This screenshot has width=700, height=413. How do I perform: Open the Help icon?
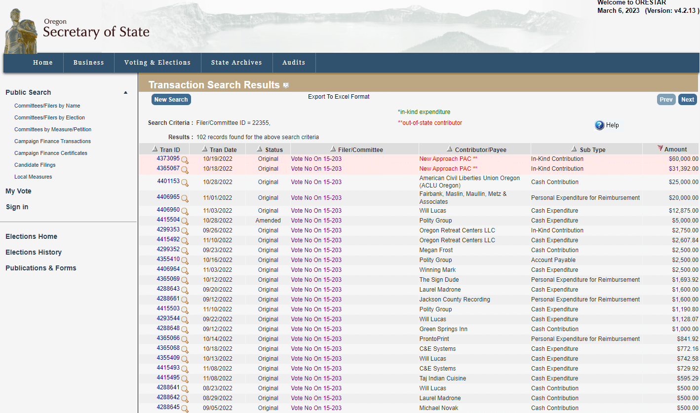(x=599, y=125)
